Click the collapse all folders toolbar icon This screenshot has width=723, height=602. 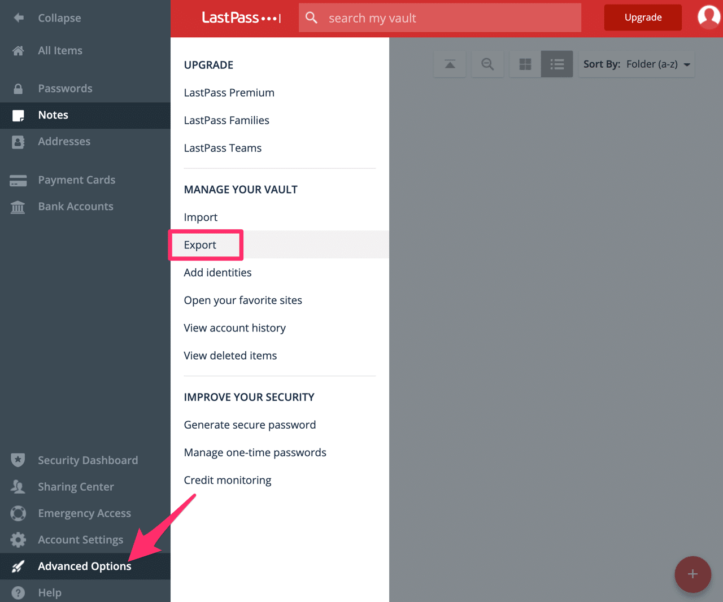point(450,64)
